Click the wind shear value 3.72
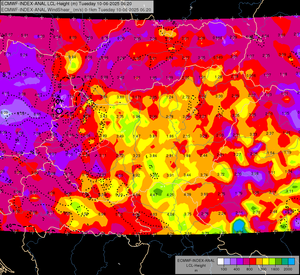The image size is (300, 275). pyautogui.click(x=221, y=174)
